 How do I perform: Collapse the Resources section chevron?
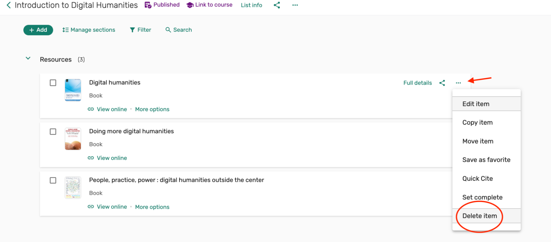pos(28,58)
